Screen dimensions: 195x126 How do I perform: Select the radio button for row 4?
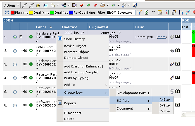(15, 77)
